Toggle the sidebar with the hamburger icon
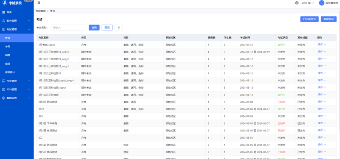Image resolution: width=340 pixels, height=159 pixels. coord(39,3)
